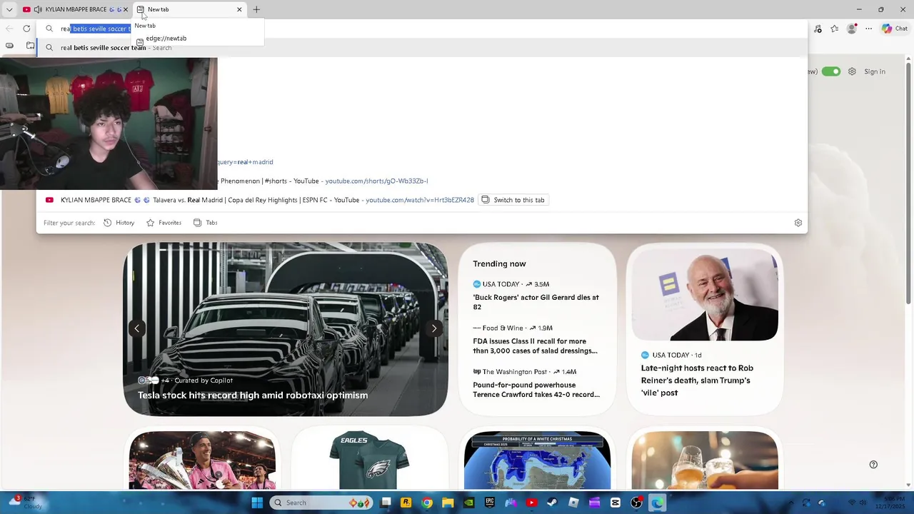Filter suggestions by Favorites
The width and height of the screenshot is (914, 514).
coord(164,223)
